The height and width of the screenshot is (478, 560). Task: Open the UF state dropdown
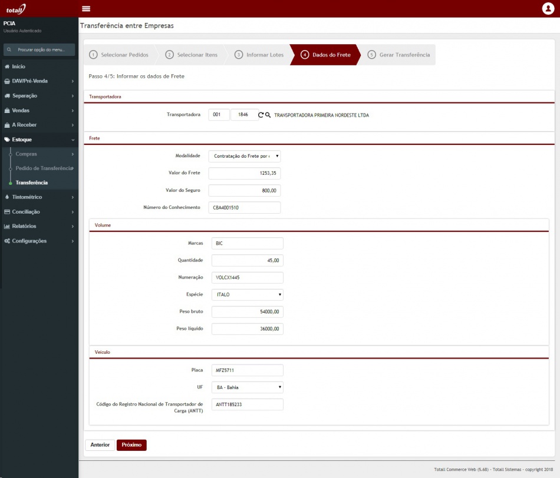click(247, 388)
